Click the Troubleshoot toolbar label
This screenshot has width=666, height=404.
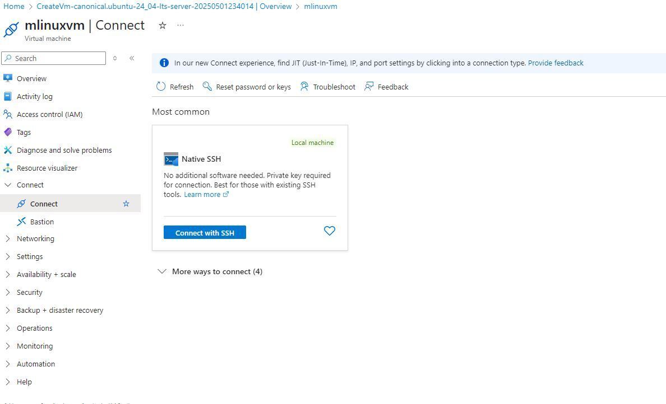pos(334,87)
